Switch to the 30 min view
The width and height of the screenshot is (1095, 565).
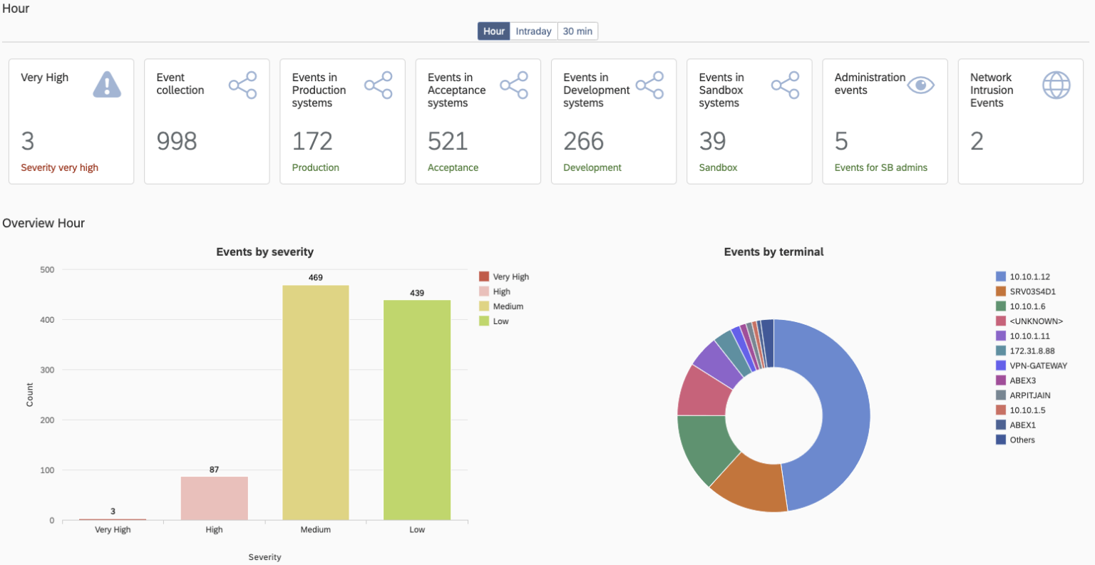click(x=577, y=31)
